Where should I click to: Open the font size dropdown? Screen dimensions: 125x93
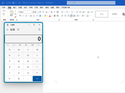[38, 12]
